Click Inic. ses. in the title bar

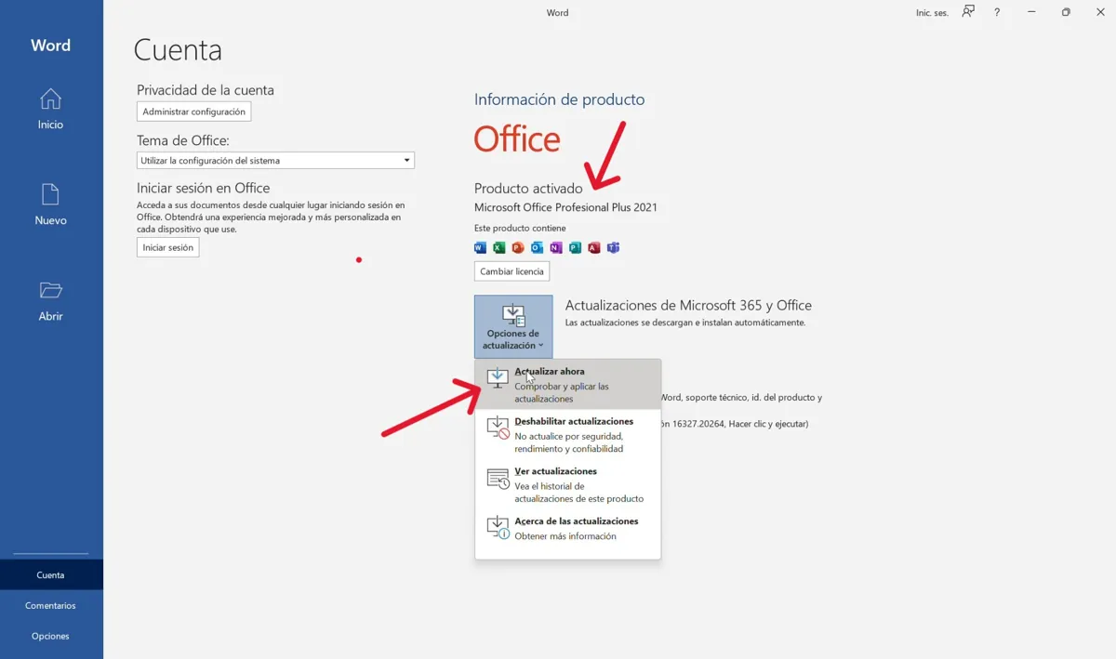tap(932, 13)
